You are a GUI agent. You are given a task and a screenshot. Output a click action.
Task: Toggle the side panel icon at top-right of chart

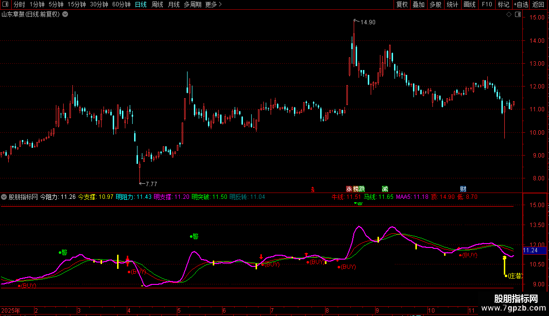pyautogui.click(x=518, y=15)
